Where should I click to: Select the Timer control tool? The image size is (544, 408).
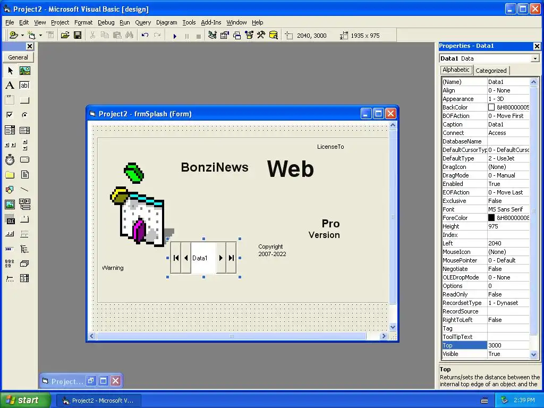(x=10, y=159)
